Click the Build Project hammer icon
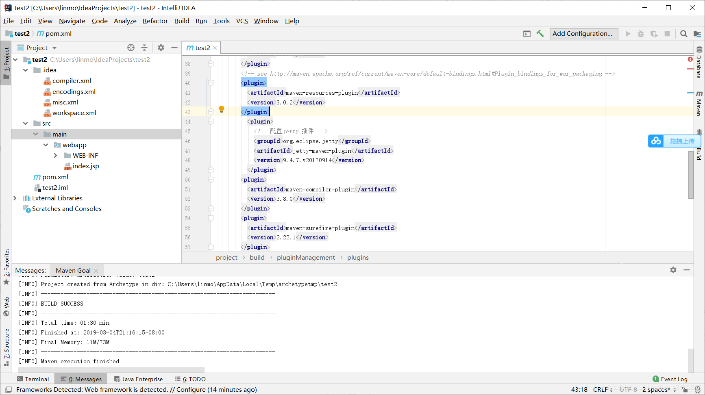Image resolution: width=705 pixels, height=395 pixels. pyautogui.click(x=540, y=34)
